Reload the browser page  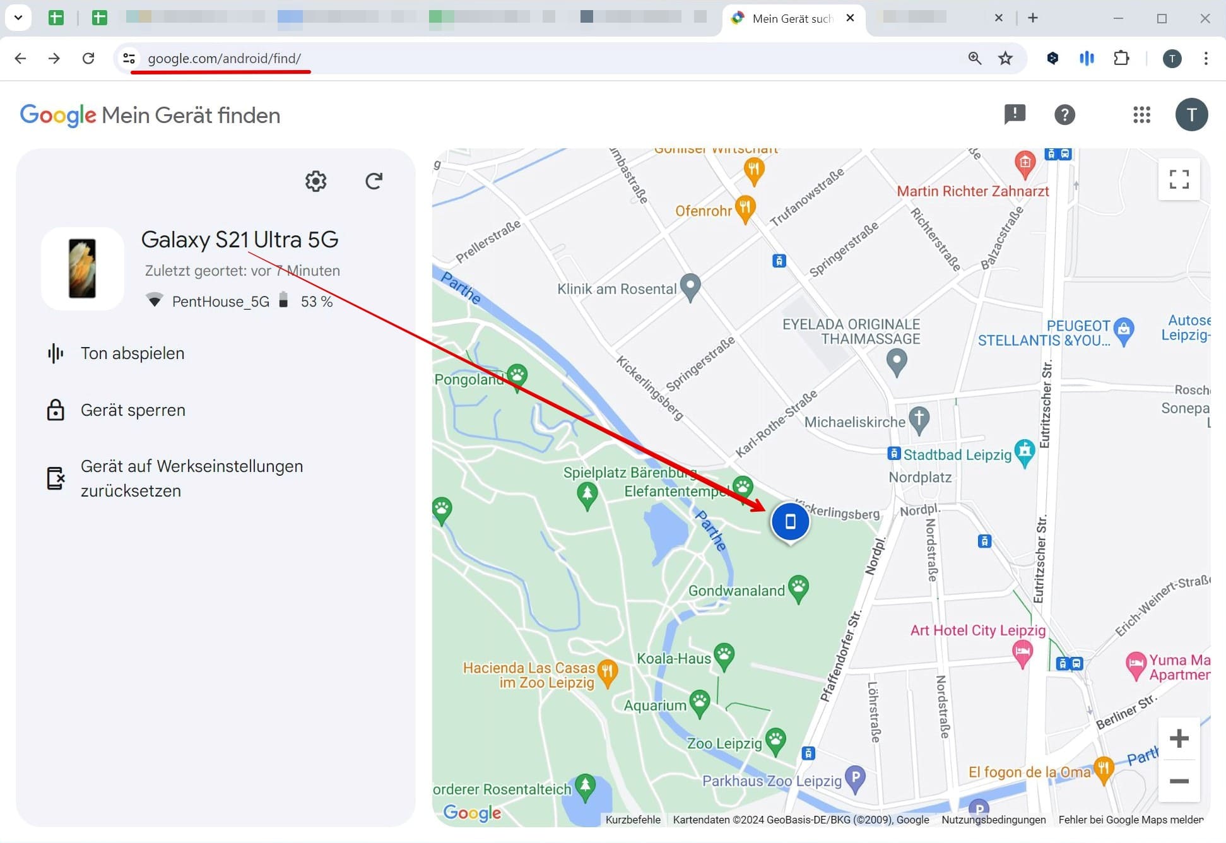pyautogui.click(x=88, y=58)
